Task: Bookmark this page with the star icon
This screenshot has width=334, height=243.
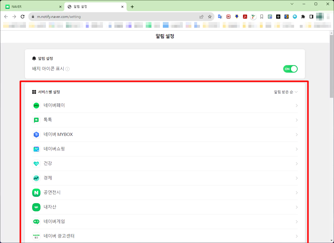Action: click(210, 17)
